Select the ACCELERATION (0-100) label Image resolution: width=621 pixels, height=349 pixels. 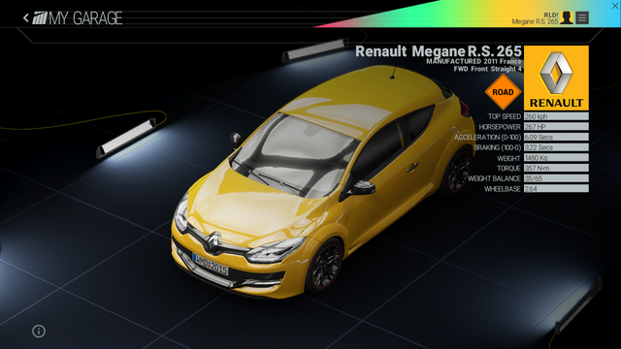[x=487, y=138]
